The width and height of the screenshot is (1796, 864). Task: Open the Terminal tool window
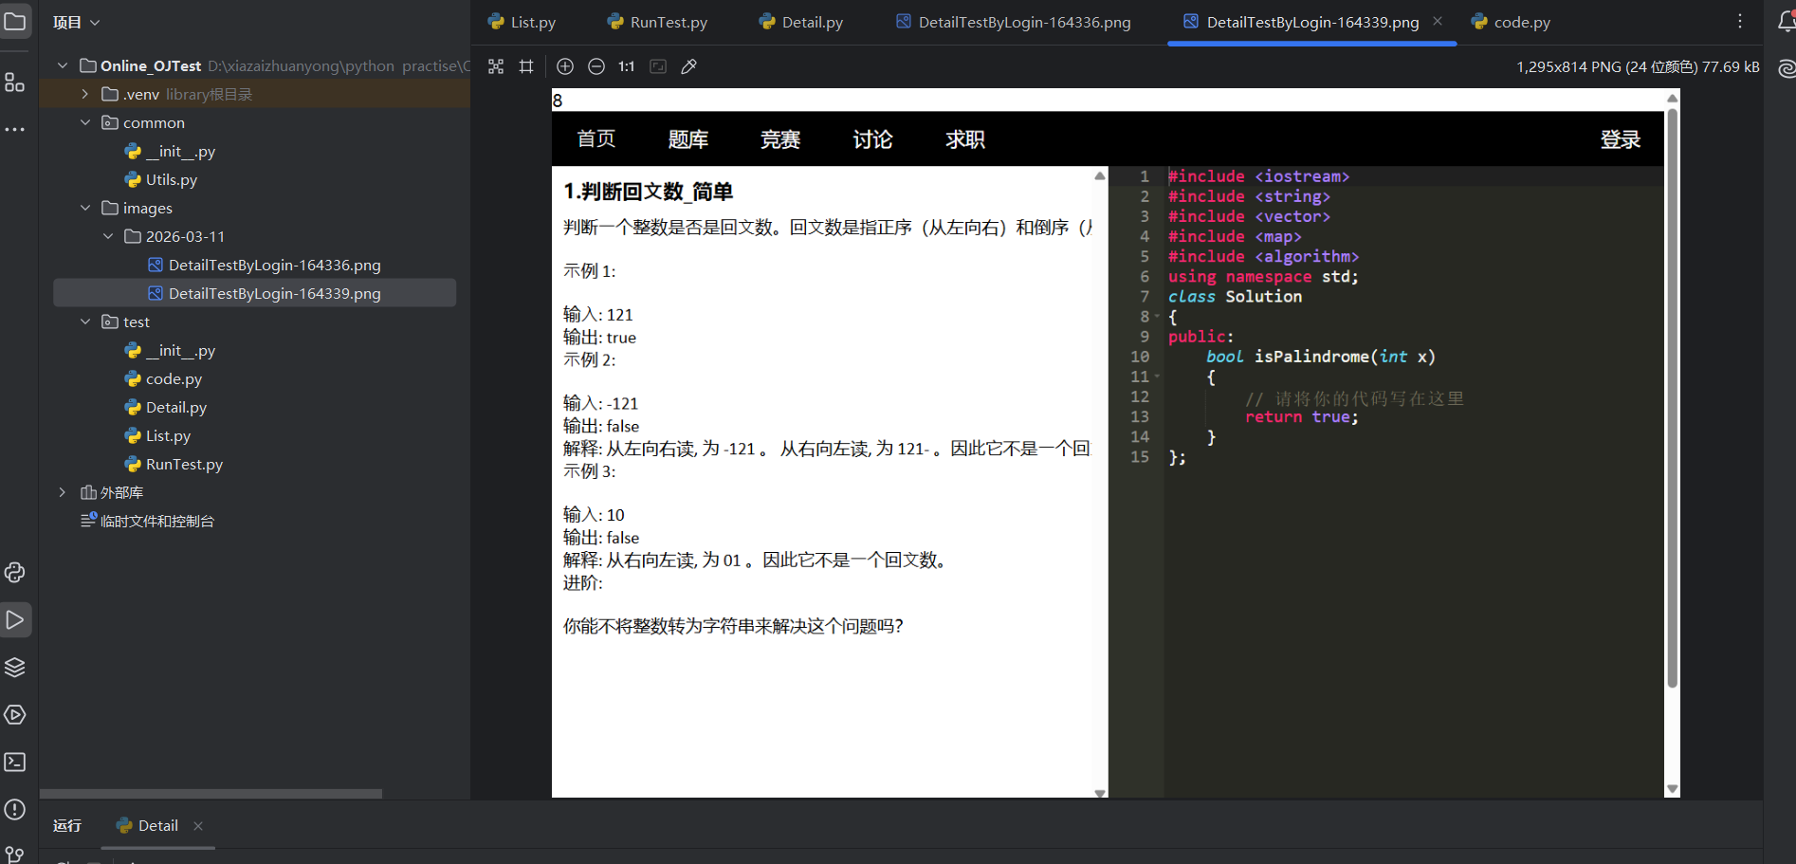15,762
